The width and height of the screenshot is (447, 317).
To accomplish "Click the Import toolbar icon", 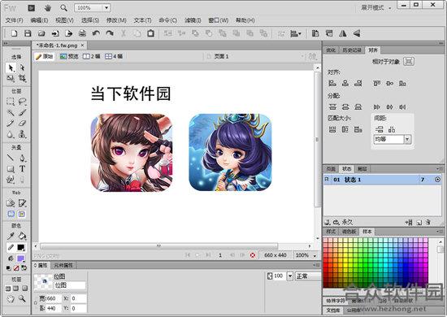I will [55, 33].
